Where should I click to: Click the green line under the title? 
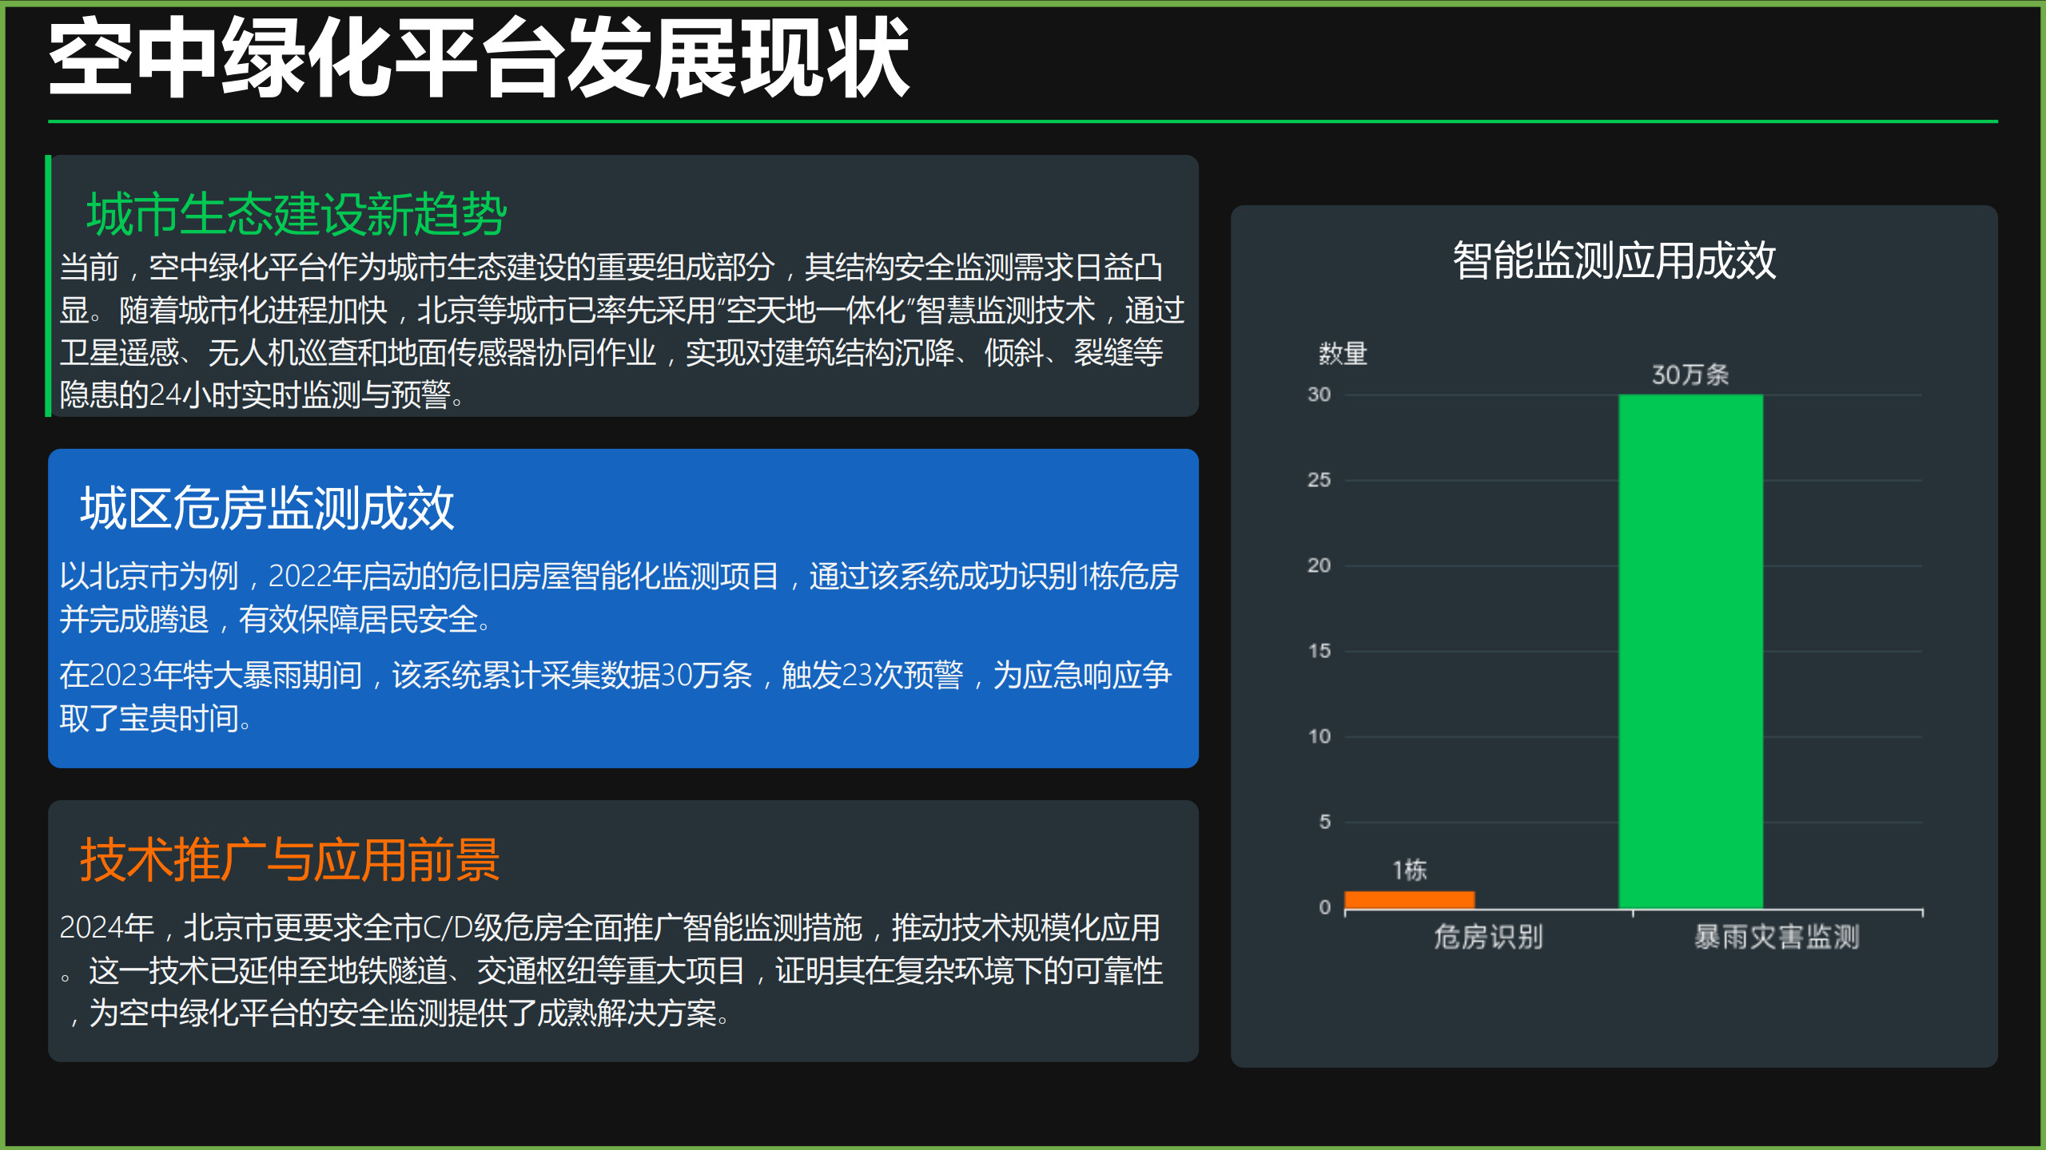(1023, 121)
